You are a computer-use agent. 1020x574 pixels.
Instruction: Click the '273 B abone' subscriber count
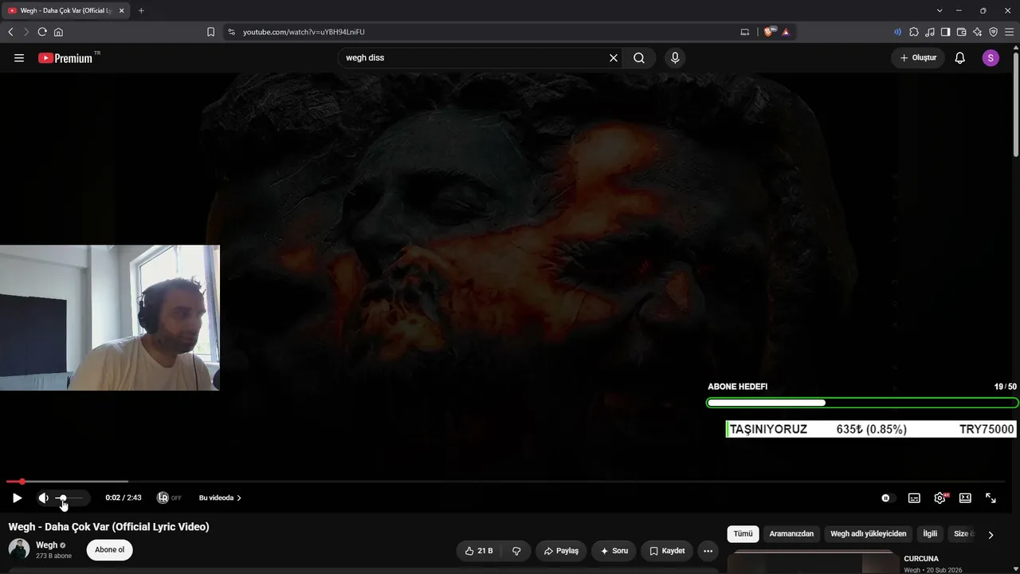coord(53,556)
